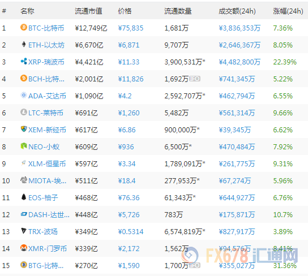Open the BTC-比特币 coin link

(46, 28)
